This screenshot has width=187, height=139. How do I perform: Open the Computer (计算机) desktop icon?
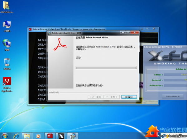7,26
